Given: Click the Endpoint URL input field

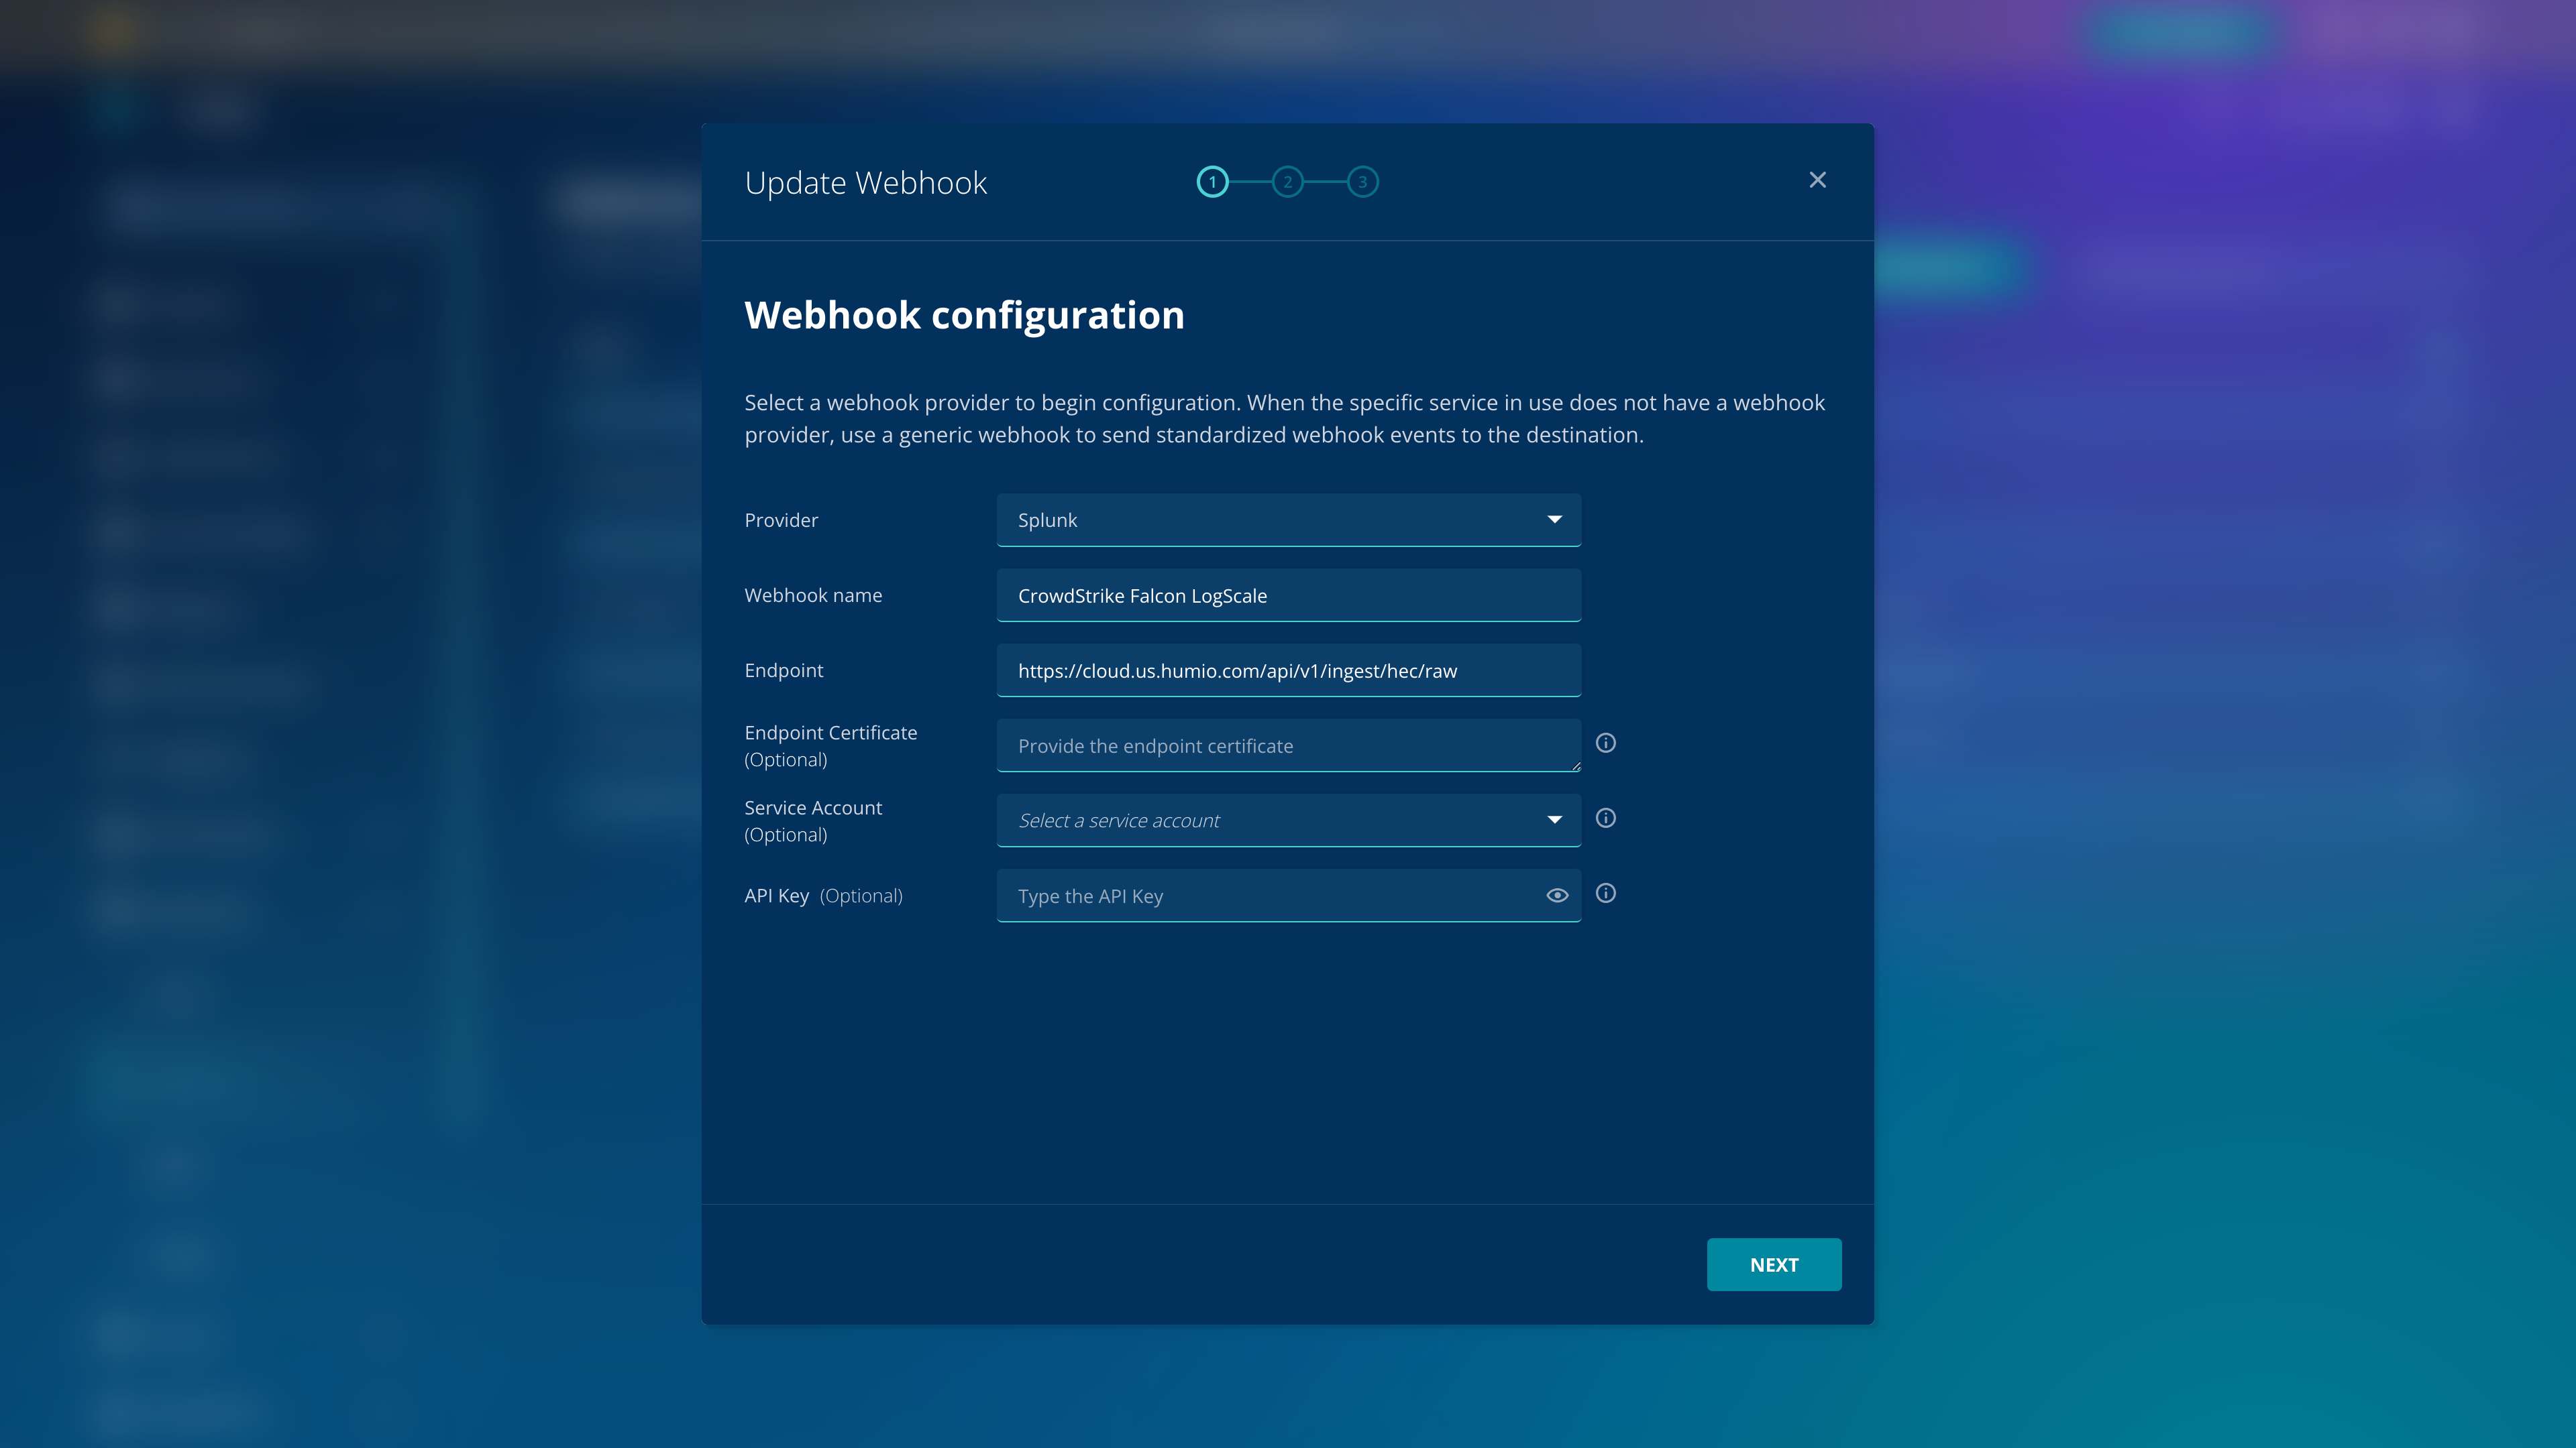Looking at the screenshot, I should click(x=1288, y=670).
